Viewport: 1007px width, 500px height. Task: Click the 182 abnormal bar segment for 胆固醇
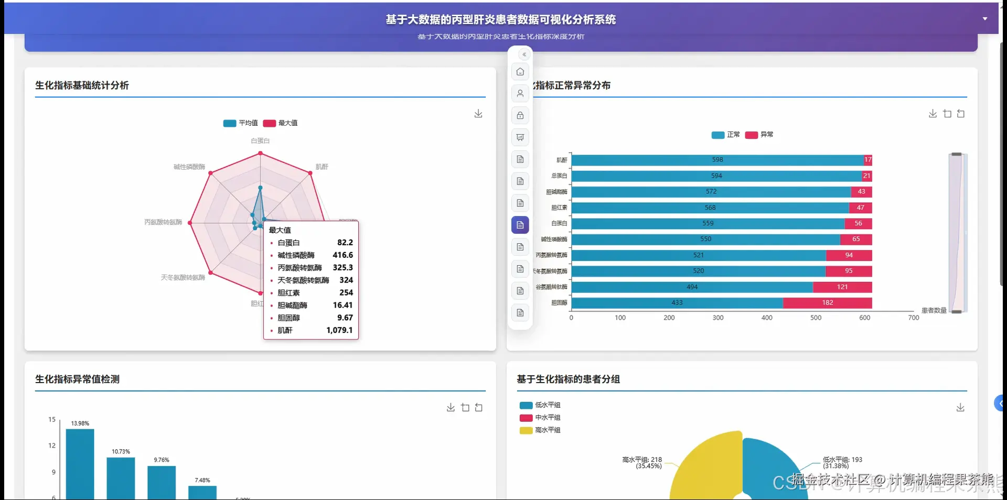point(828,303)
